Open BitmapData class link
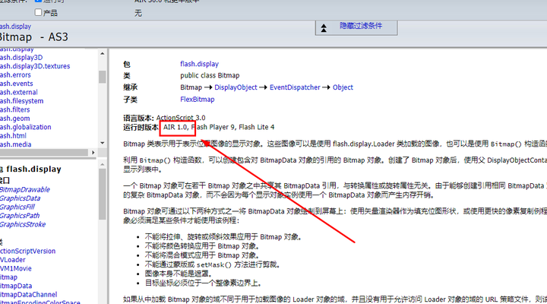This screenshot has height=304, width=547. pyautogui.click(x=16, y=286)
